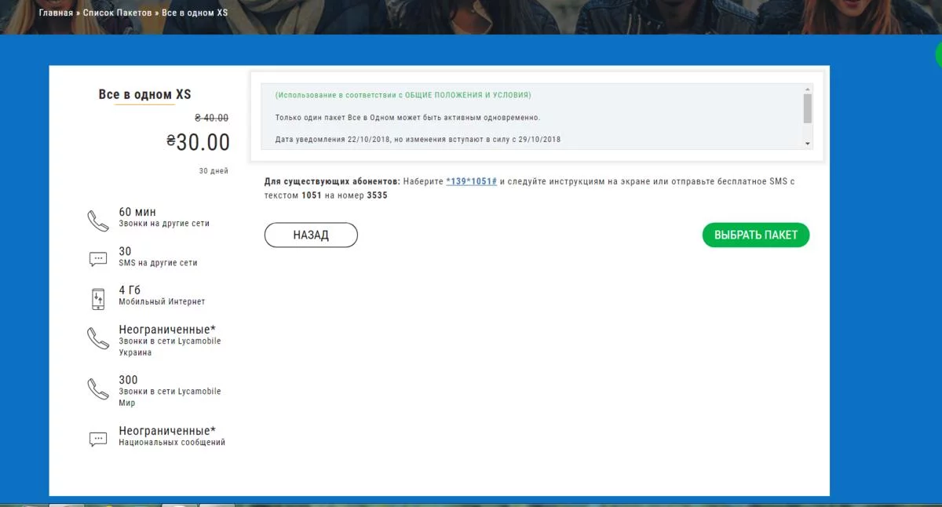Click the ВЫБРАТЬ ПАКЕТ button

click(x=756, y=235)
